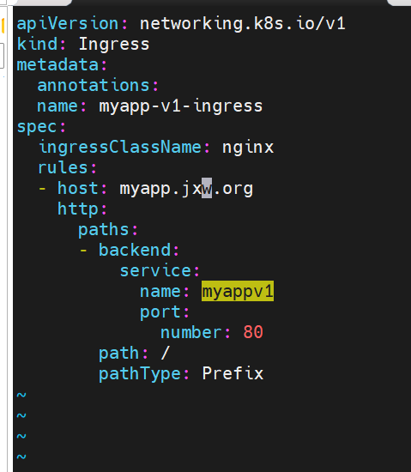Click the 'apiVersion' key on first line
411x472 pixels.
pos(68,24)
